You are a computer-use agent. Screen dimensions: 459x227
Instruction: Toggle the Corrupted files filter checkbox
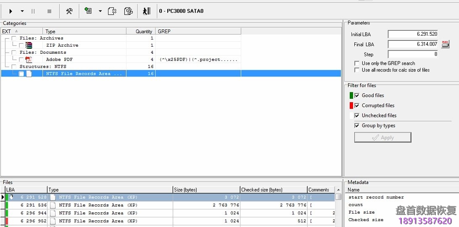[x=357, y=106]
